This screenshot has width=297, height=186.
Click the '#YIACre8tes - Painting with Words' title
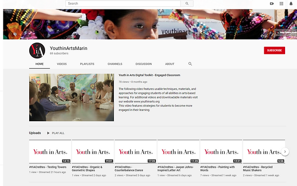(x=217, y=169)
